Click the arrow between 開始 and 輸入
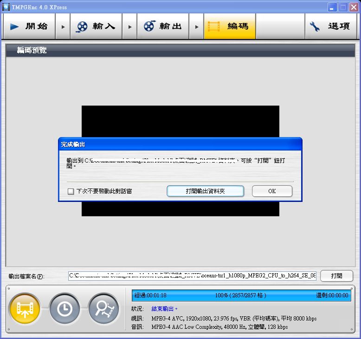The image size is (361, 339). (63, 27)
